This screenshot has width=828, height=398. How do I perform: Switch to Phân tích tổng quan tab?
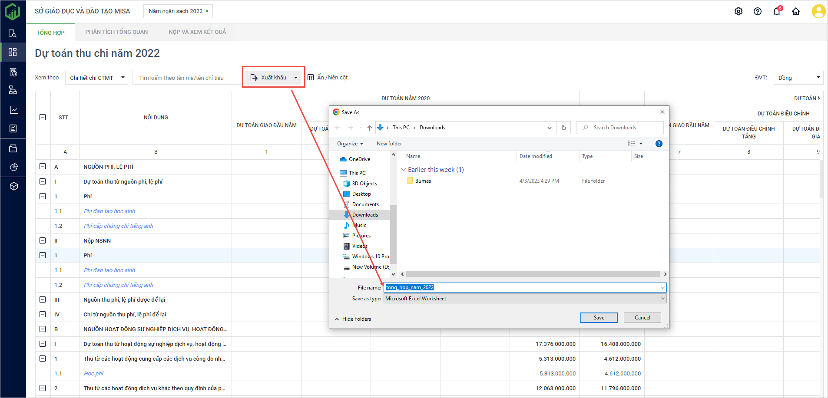click(116, 32)
